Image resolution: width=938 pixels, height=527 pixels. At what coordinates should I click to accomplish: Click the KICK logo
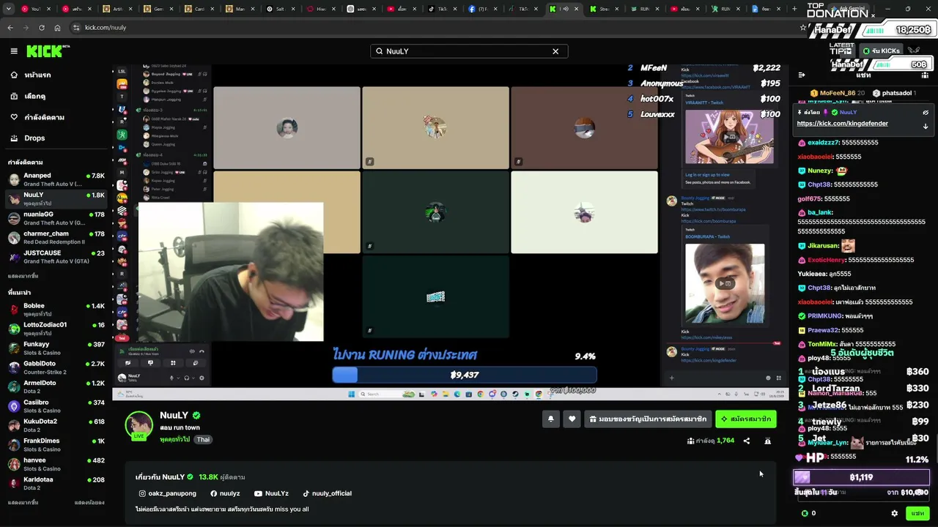pos(48,51)
